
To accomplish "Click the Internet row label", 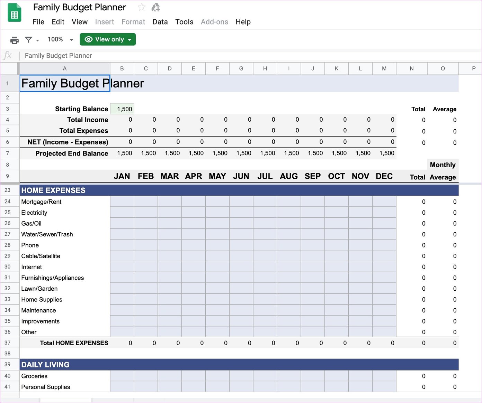I will [32, 267].
